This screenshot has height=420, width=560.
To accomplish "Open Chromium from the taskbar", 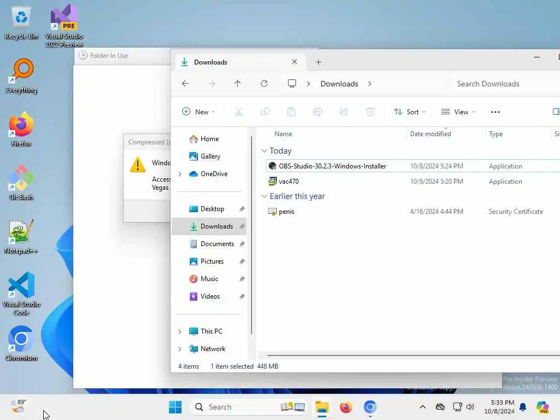I will [x=370, y=407].
